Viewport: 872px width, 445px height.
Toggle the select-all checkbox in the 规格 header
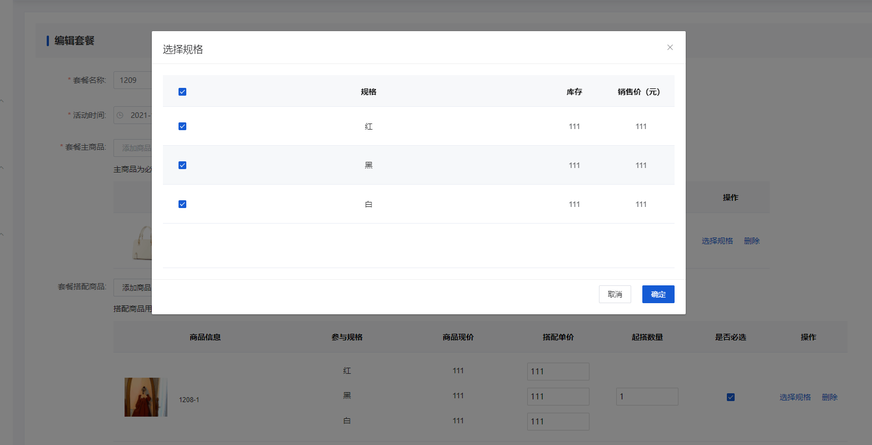(x=182, y=92)
